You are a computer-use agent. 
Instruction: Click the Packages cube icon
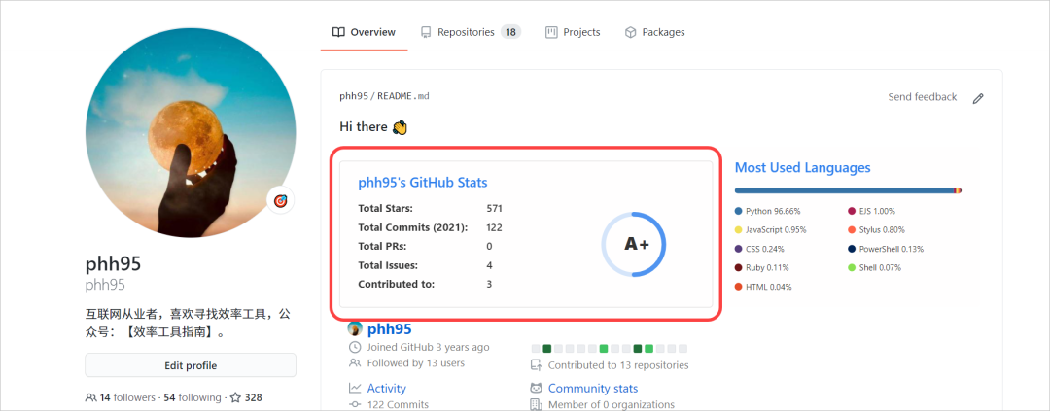[x=630, y=32]
